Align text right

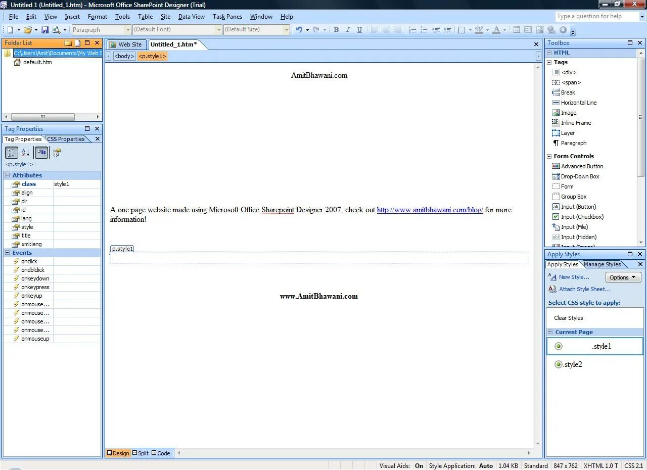[398, 30]
